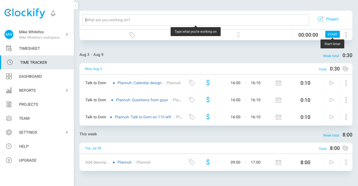Toggle billable on the Calendar design entry
The height and width of the screenshot is (186, 358).
tap(208, 83)
